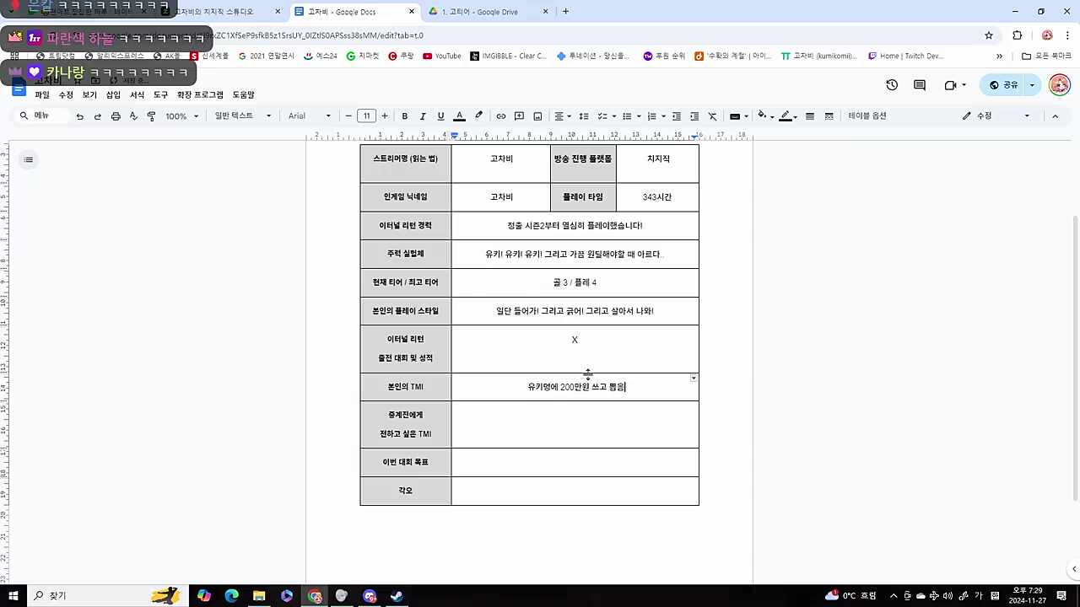The image size is (1080, 607).
Task: Open the Arial font dropdown
Action: 310,116
